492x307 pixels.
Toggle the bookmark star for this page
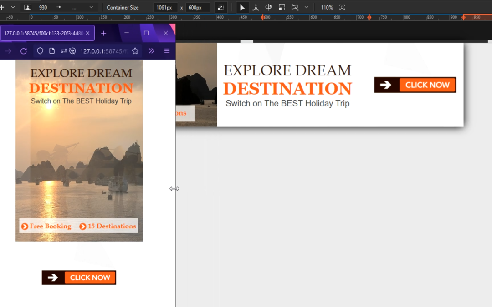(135, 51)
